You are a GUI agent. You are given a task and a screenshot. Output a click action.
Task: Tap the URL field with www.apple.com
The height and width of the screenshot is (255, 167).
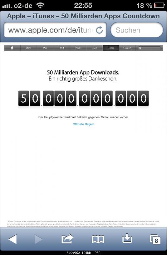coord(55,30)
